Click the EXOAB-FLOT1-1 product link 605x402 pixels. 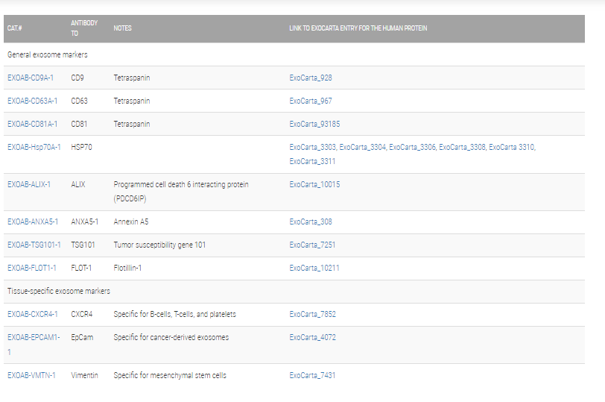[32, 268]
